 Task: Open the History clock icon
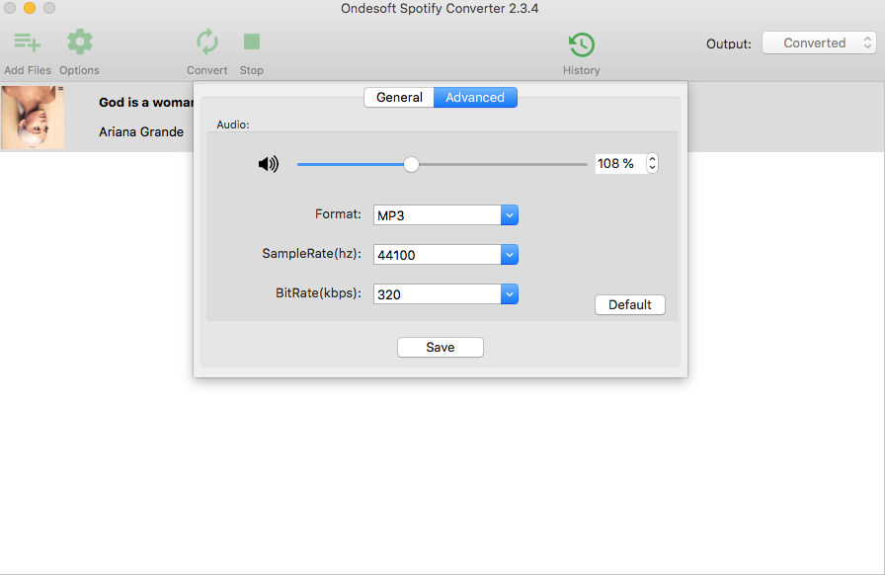tap(582, 44)
